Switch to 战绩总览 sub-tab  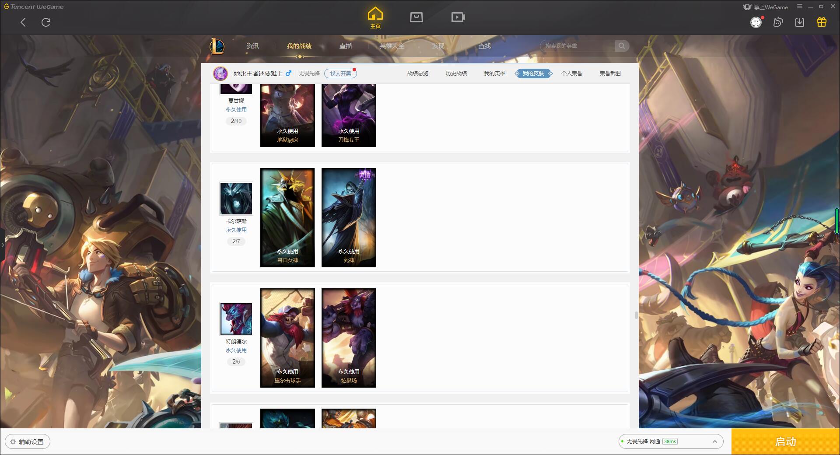[418, 73]
